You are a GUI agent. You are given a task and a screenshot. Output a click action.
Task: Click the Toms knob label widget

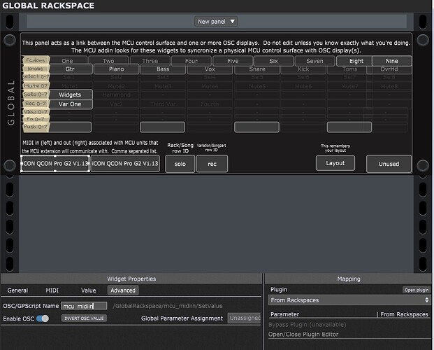[x=350, y=69]
